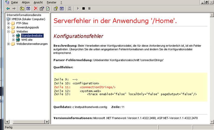Open the Datei menu
This screenshot has height=130, width=214.
(15, 2)
